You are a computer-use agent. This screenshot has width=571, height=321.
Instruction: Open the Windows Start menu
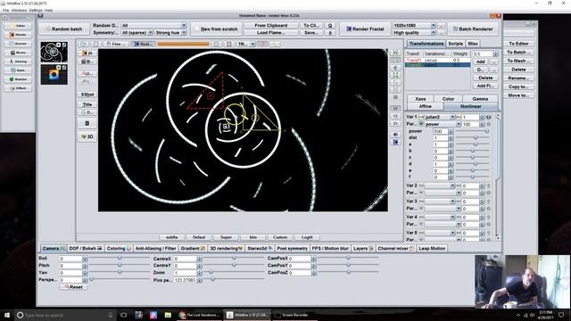click(x=7, y=315)
